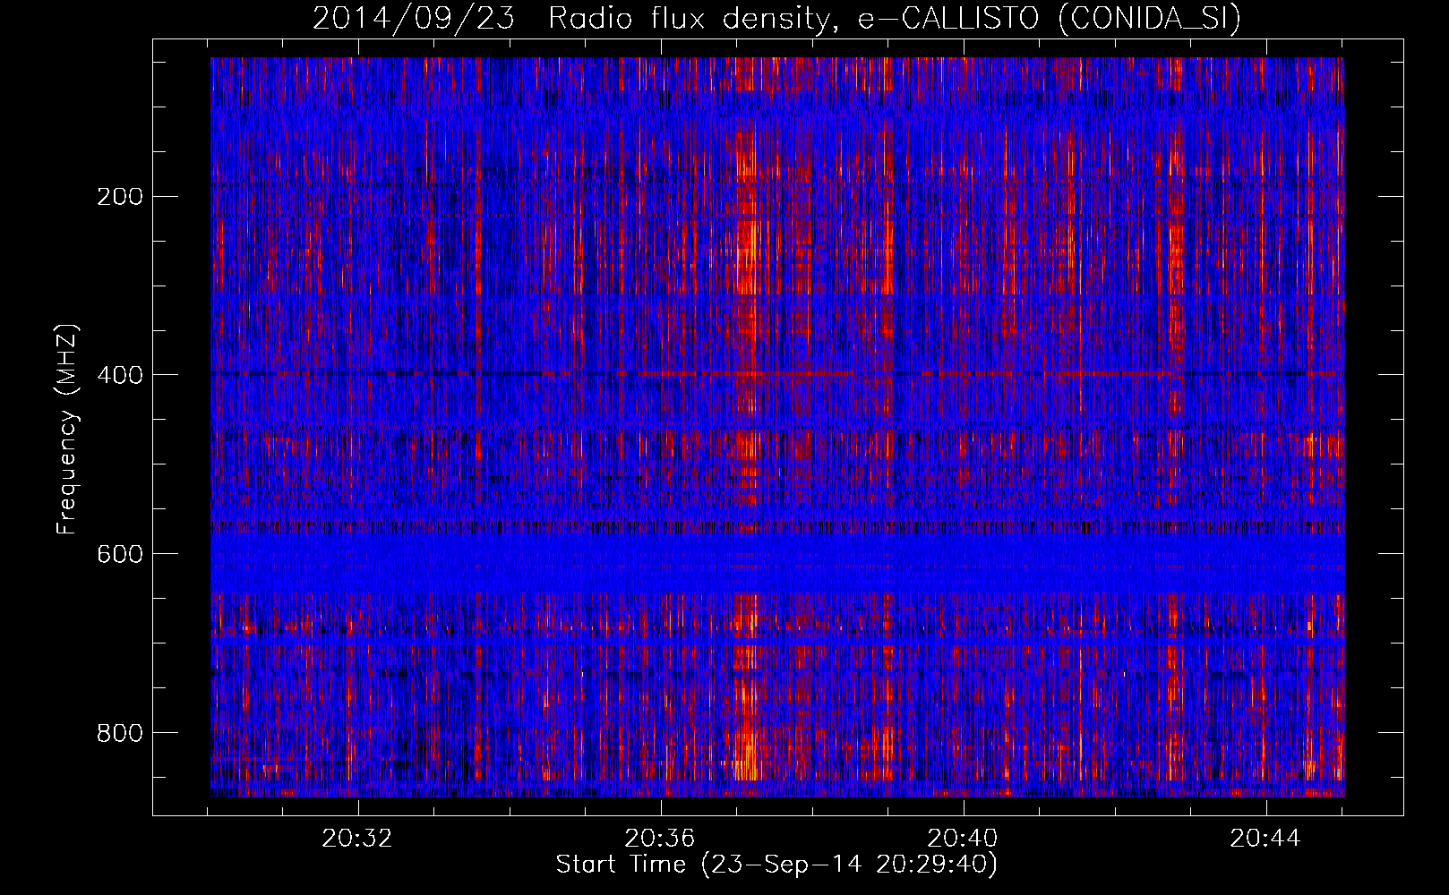Click the plot title with date 2014/09/23
Screen dimensions: 1449x895
point(776,19)
